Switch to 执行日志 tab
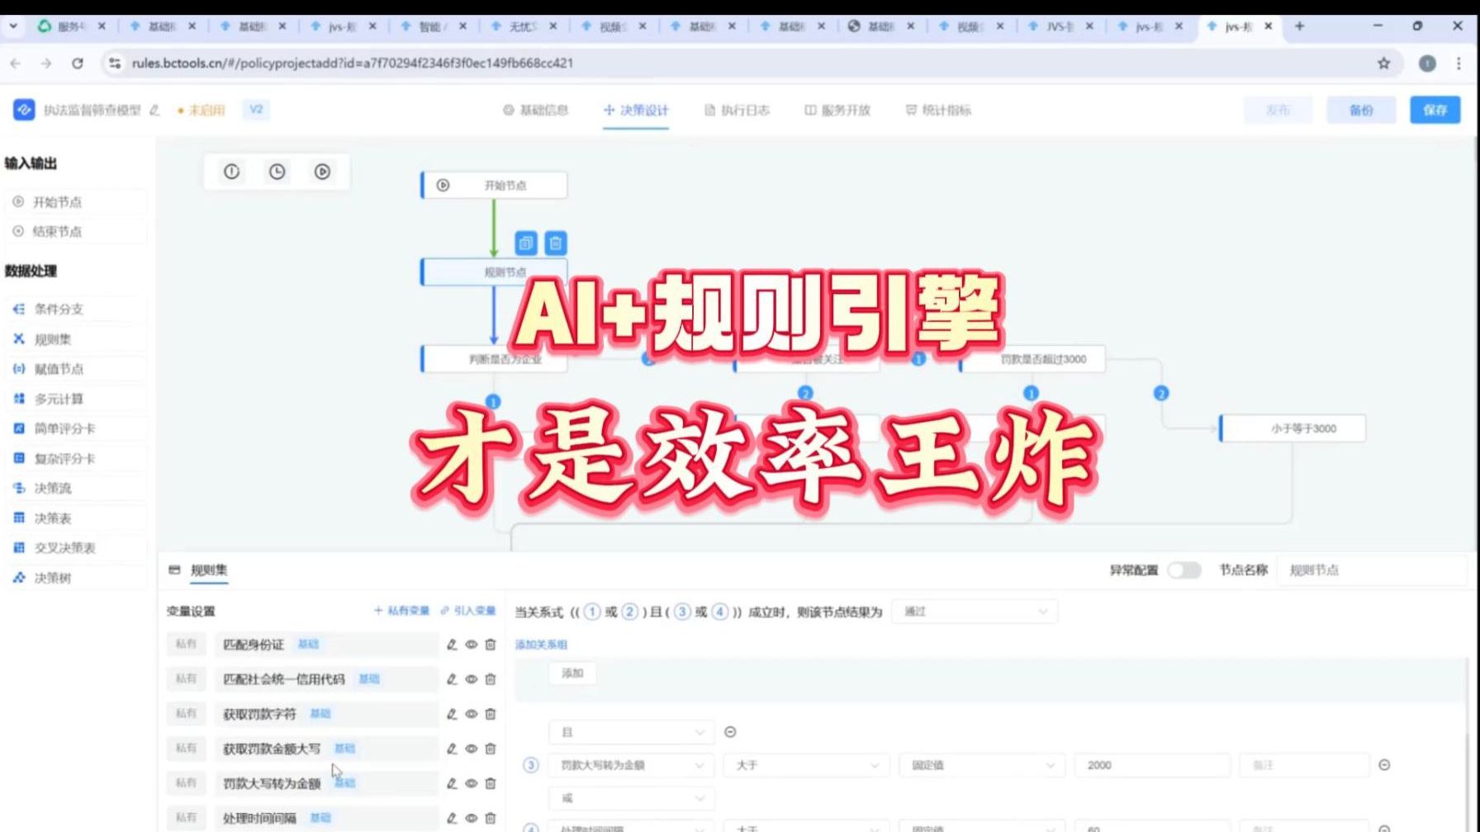Viewport: 1480px width, 832px height. tap(737, 110)
